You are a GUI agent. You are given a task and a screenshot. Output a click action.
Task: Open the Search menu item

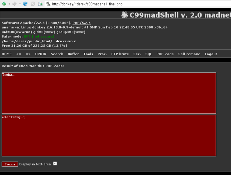point(57,54)
